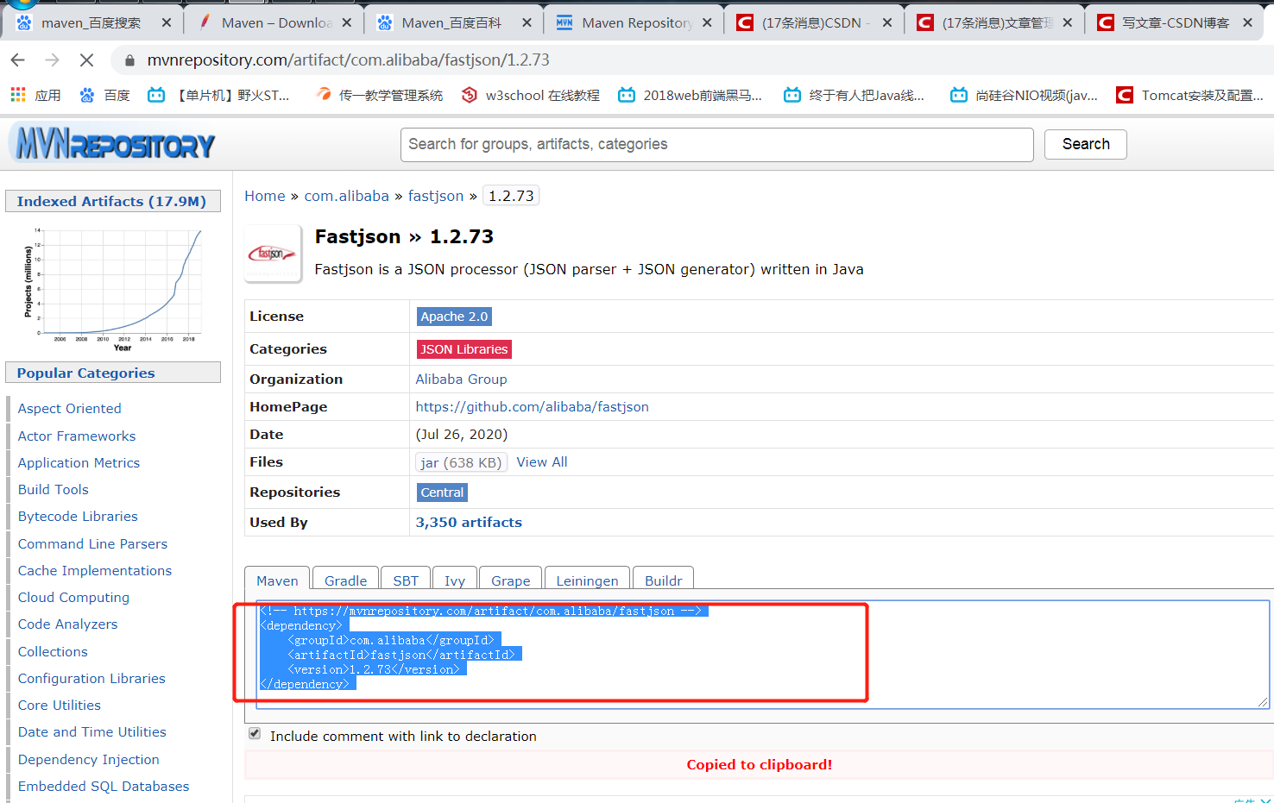Screen dimensions: 1274x803
Task: Click the Search button
Action: [1085, 144]
